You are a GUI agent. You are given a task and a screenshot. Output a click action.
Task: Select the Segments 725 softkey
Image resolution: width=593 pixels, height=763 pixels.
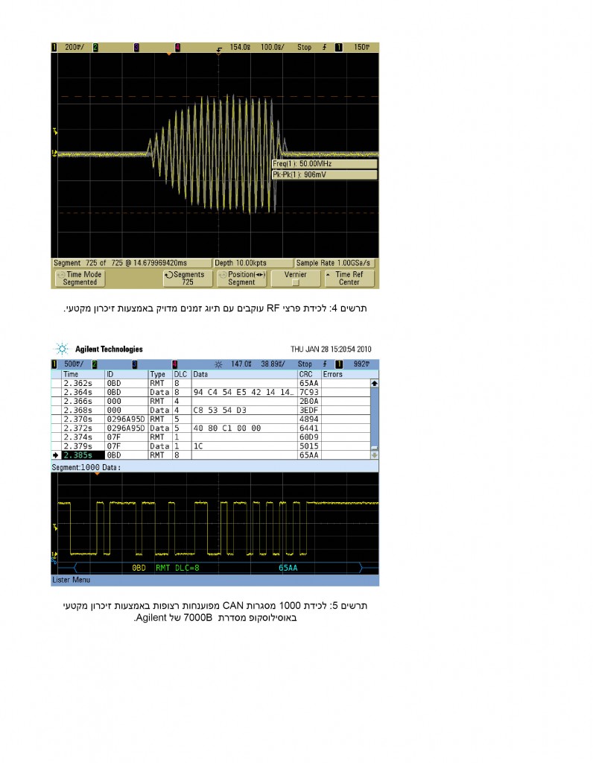[x=188, y=279]
